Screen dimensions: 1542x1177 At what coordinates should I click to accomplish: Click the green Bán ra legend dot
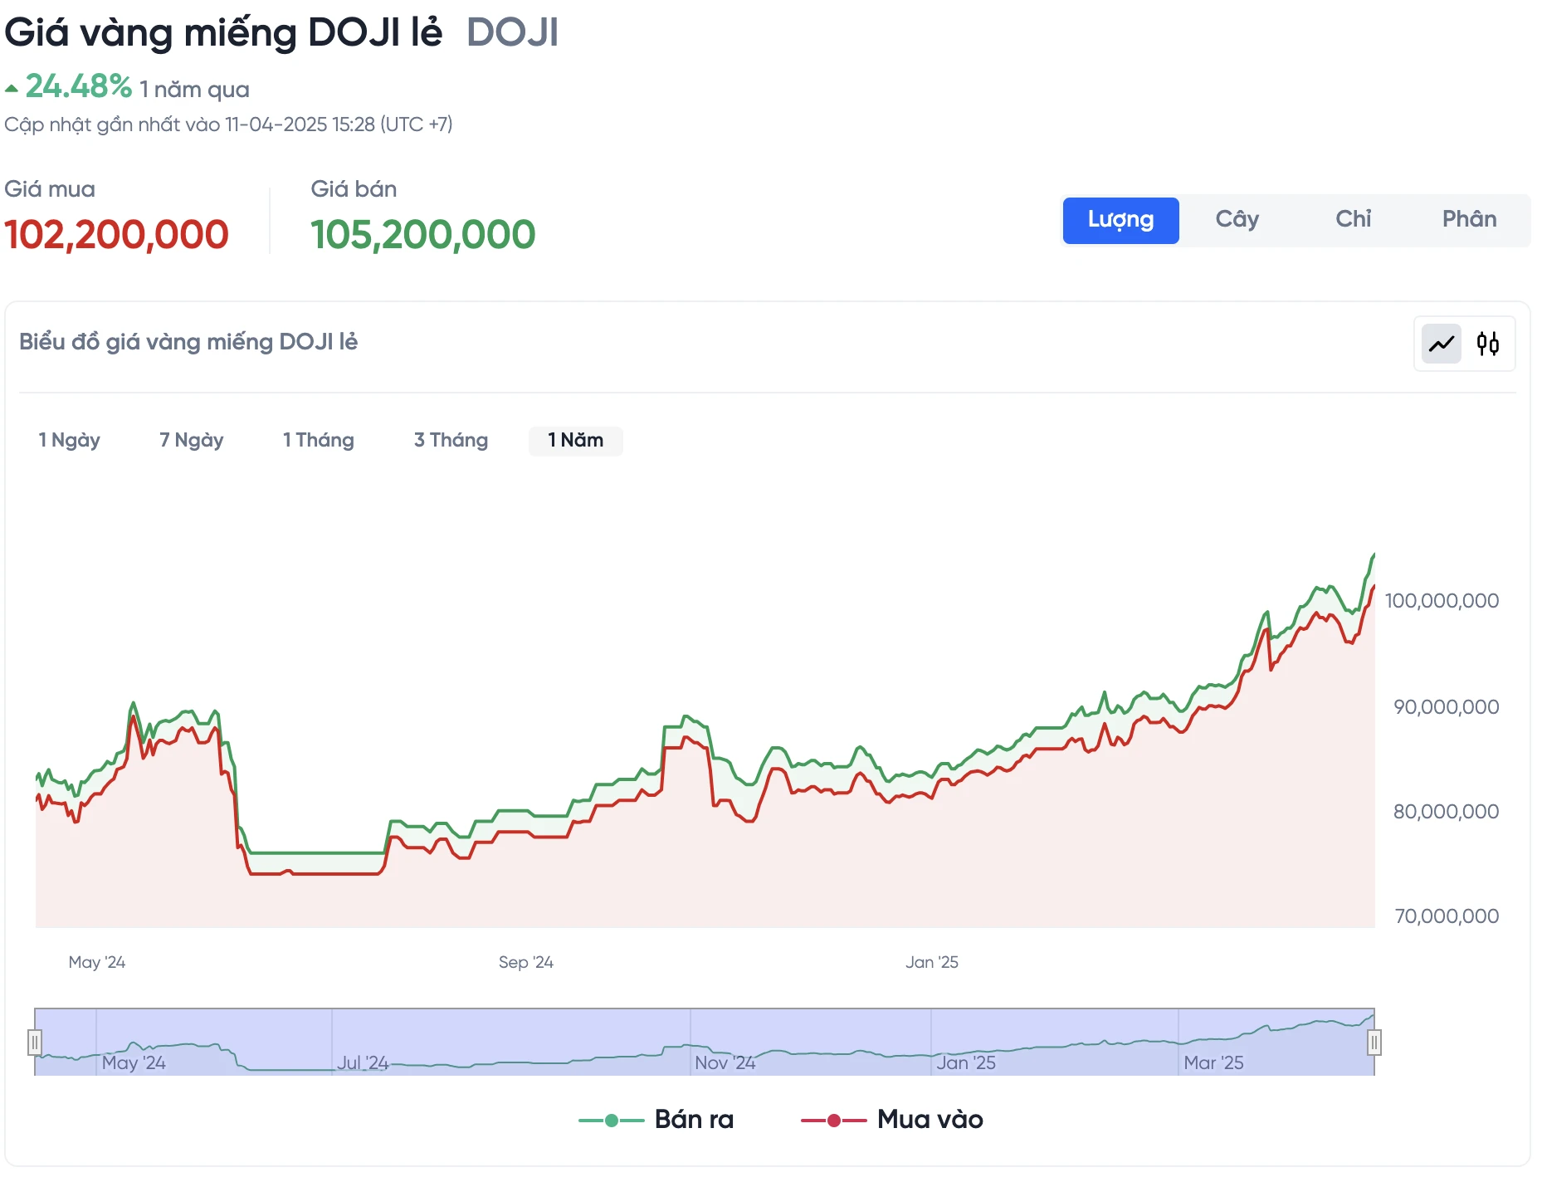(x=612, y=1119)
